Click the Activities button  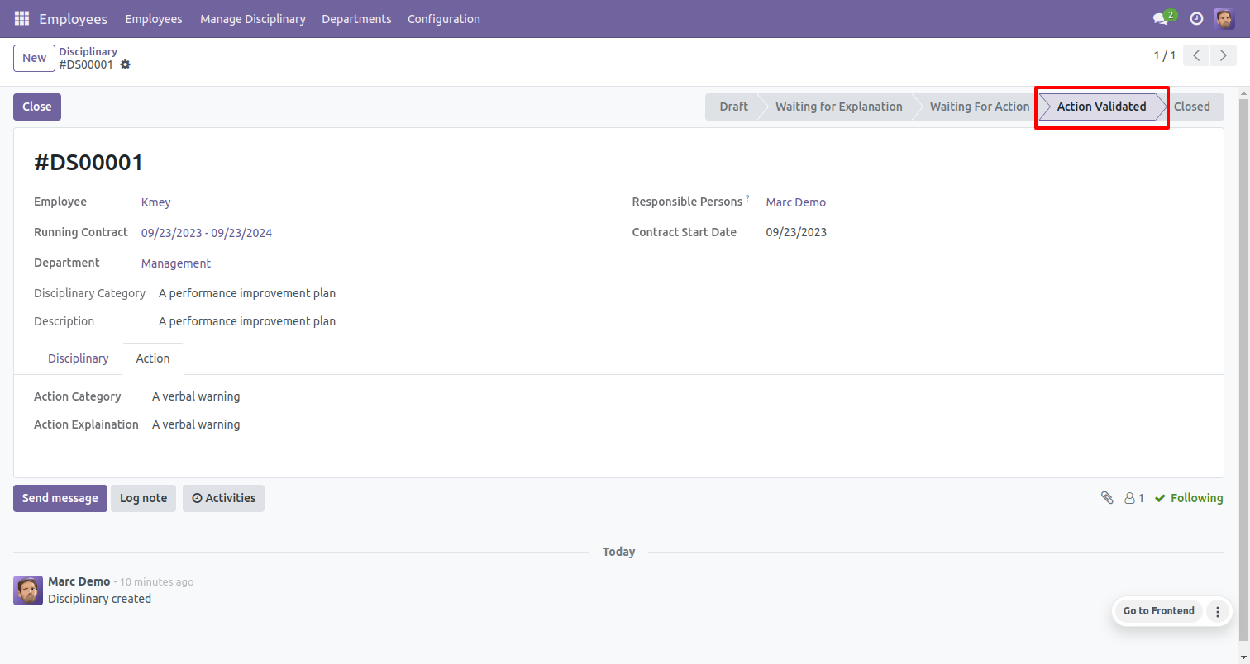coord(223,498)
